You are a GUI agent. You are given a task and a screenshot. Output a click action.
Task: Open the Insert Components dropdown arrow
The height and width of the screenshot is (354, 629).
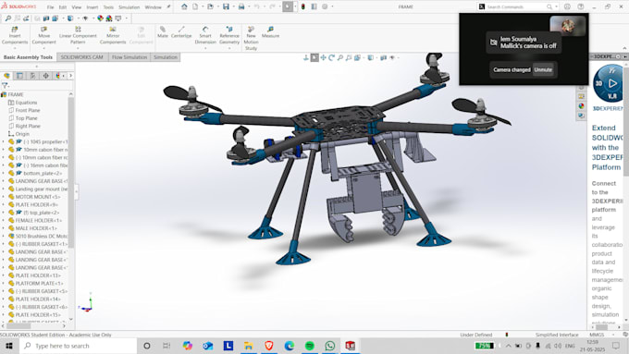[15, 48]
